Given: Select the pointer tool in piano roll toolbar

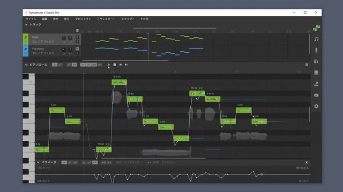Looking at the screenshot, I should pos(55,65).
